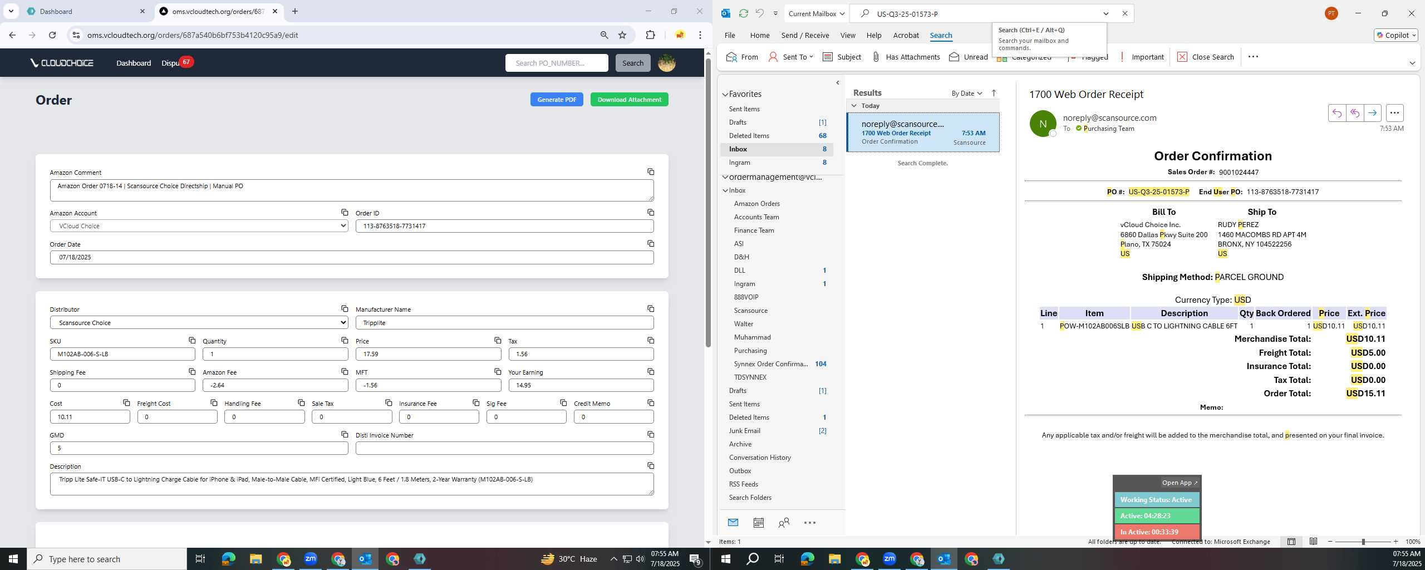Copy the Disti Invoice Number value
The image size is (1425, 570).
coord(650,434)
